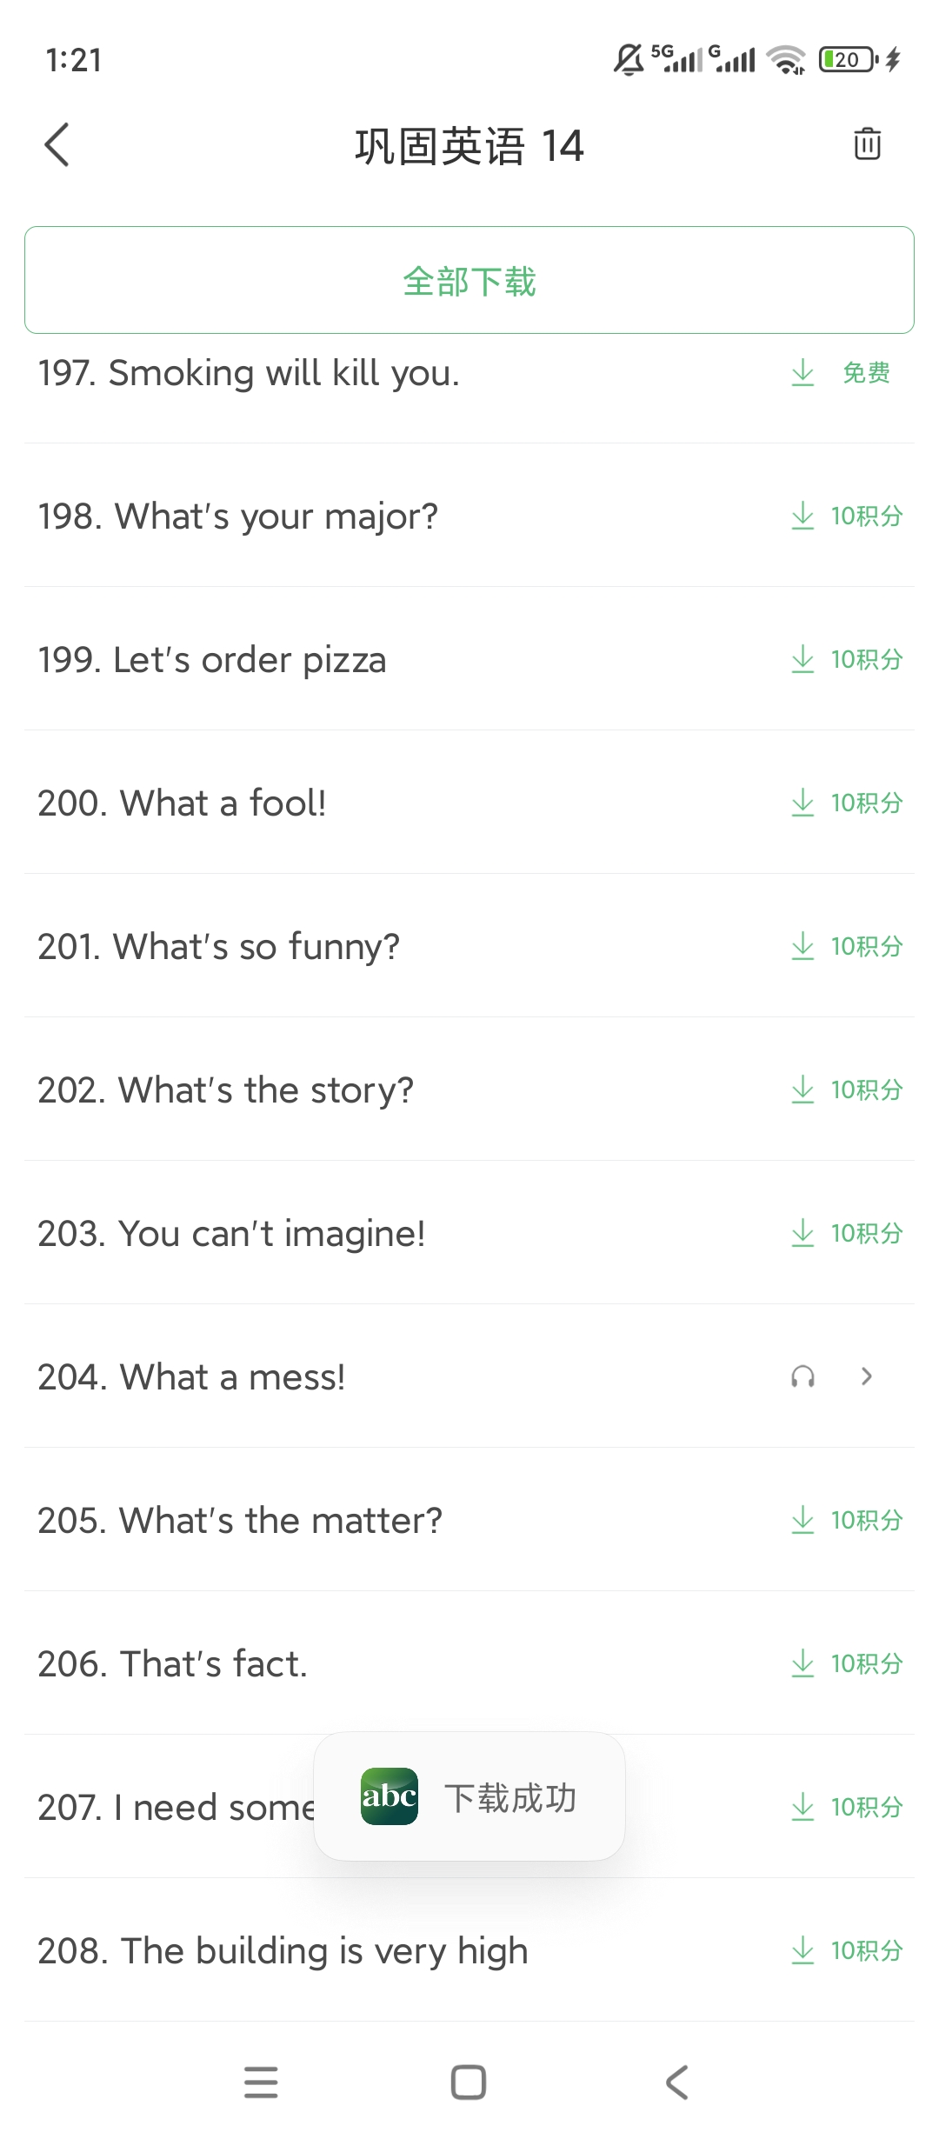The width and height of the screenshot is (939, 2139).
Task: Open the Android recent apps menu button
Action: point(261,2082)
